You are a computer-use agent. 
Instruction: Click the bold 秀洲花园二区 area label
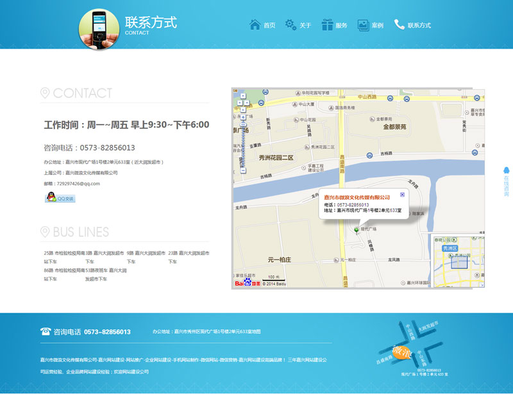(x=276, y=158)
